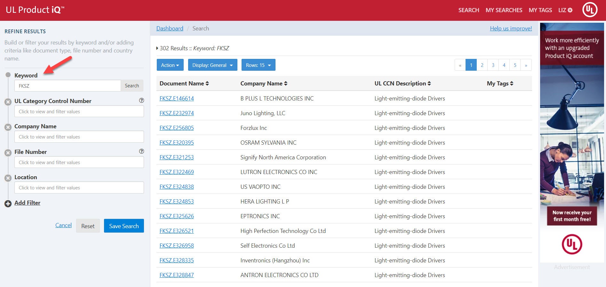Open document FKSZ.E146614
Screen dimensions: 606x287
coord(177,99)
